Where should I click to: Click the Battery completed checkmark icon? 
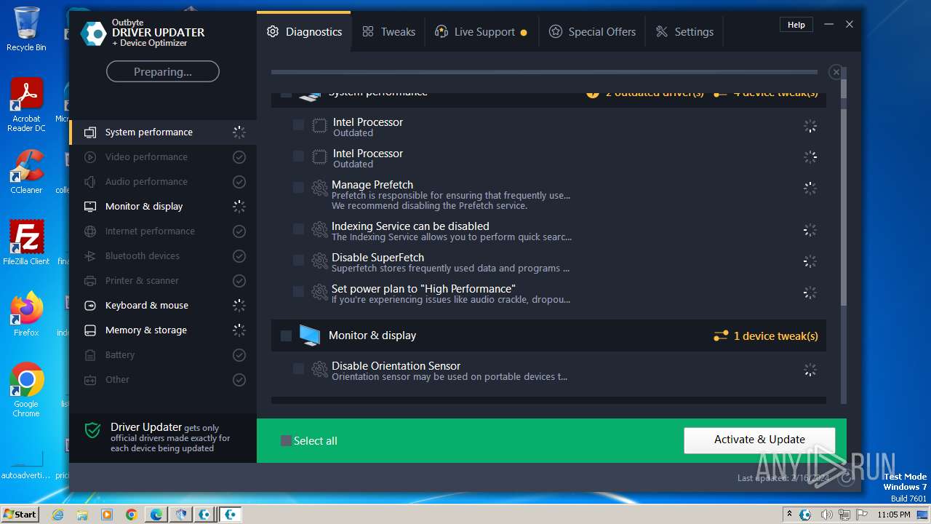point(239,355)
